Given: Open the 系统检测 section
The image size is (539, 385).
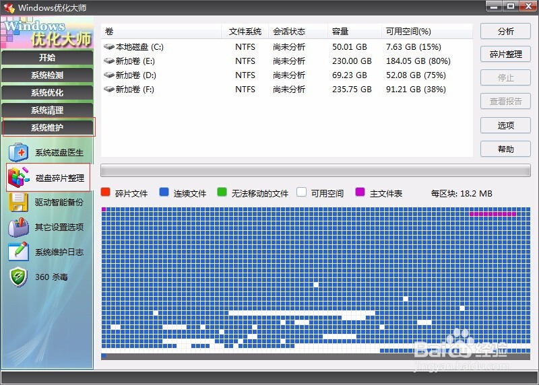Looking at the screenshot, I should coord(47,75).
